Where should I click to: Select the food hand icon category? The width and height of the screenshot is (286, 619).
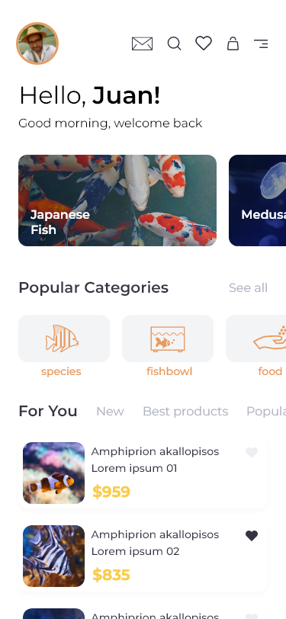tap(256, 338)
